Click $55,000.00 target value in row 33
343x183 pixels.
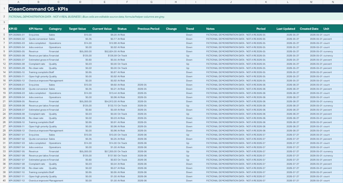(x=80, y=151)
